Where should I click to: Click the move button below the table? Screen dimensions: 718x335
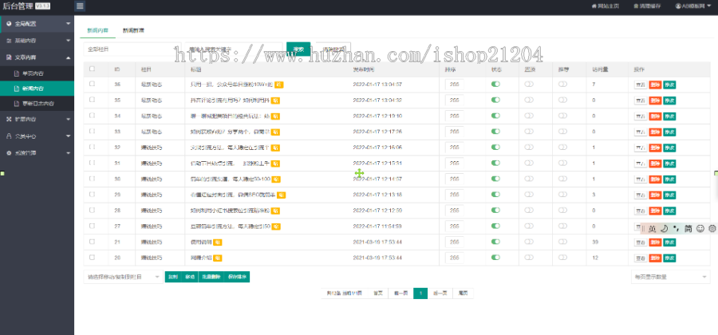coord(190,277)
